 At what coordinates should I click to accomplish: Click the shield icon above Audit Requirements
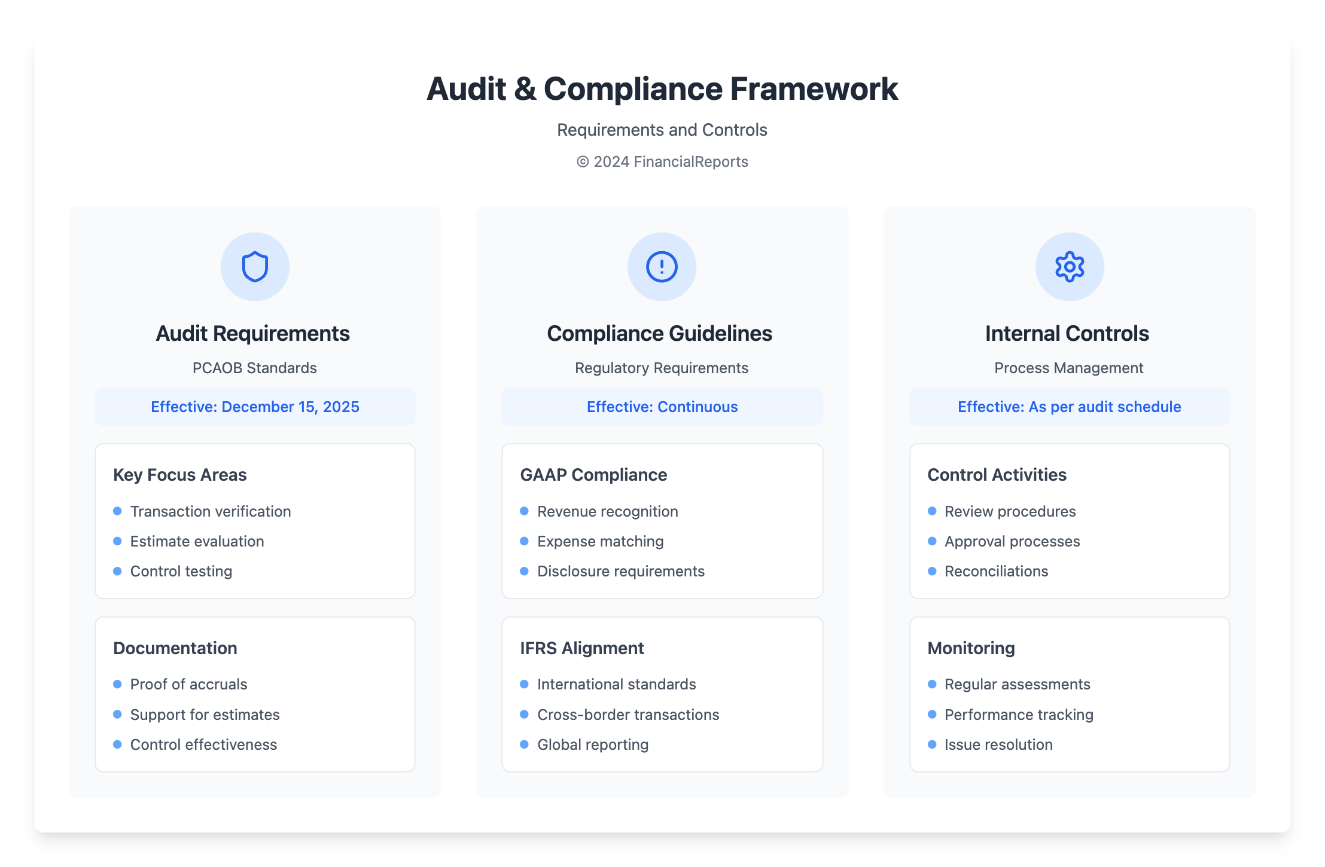point(255,267)
